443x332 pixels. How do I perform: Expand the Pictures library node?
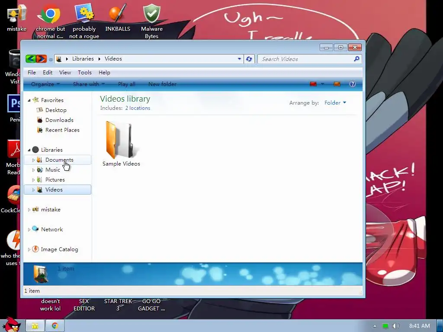pyautogui.click(x=33, y=180)
